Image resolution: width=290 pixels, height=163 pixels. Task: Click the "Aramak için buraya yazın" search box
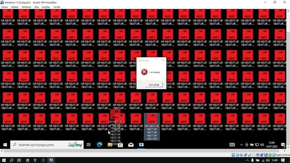pos(47,145)
